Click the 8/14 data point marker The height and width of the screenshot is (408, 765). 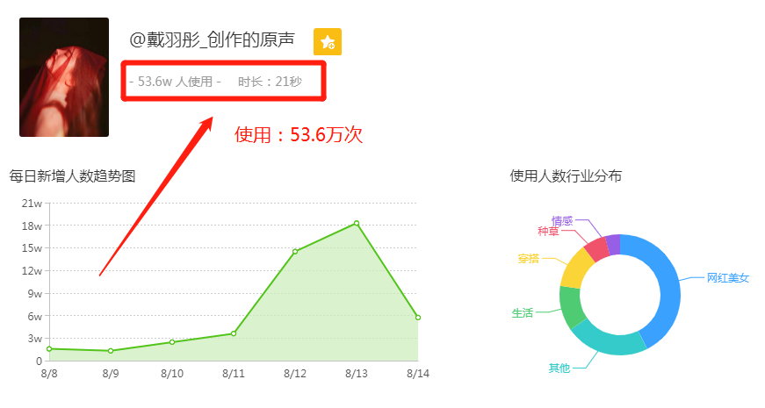coord(418,318)
